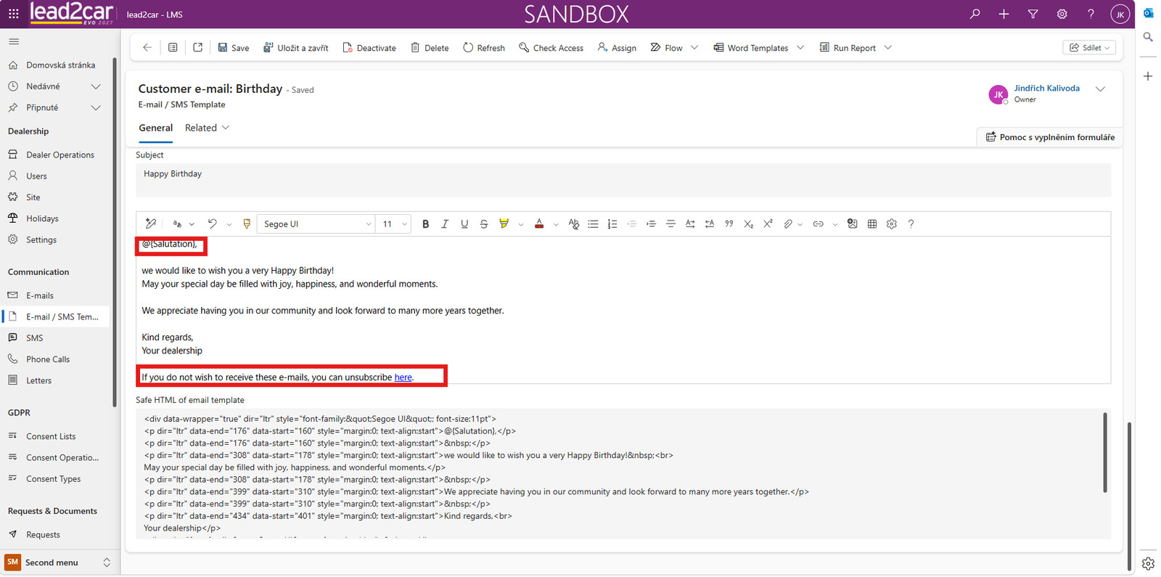Insert a numbered list
This screenshot has width=1161, height=577.
click(x=612, y=224)
